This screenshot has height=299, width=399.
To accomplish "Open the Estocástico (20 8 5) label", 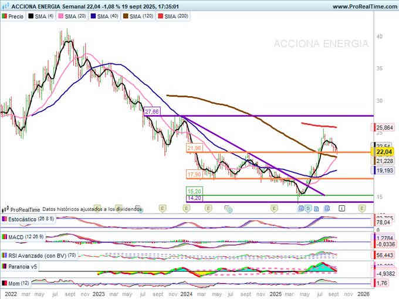I will tap(31, 219).
